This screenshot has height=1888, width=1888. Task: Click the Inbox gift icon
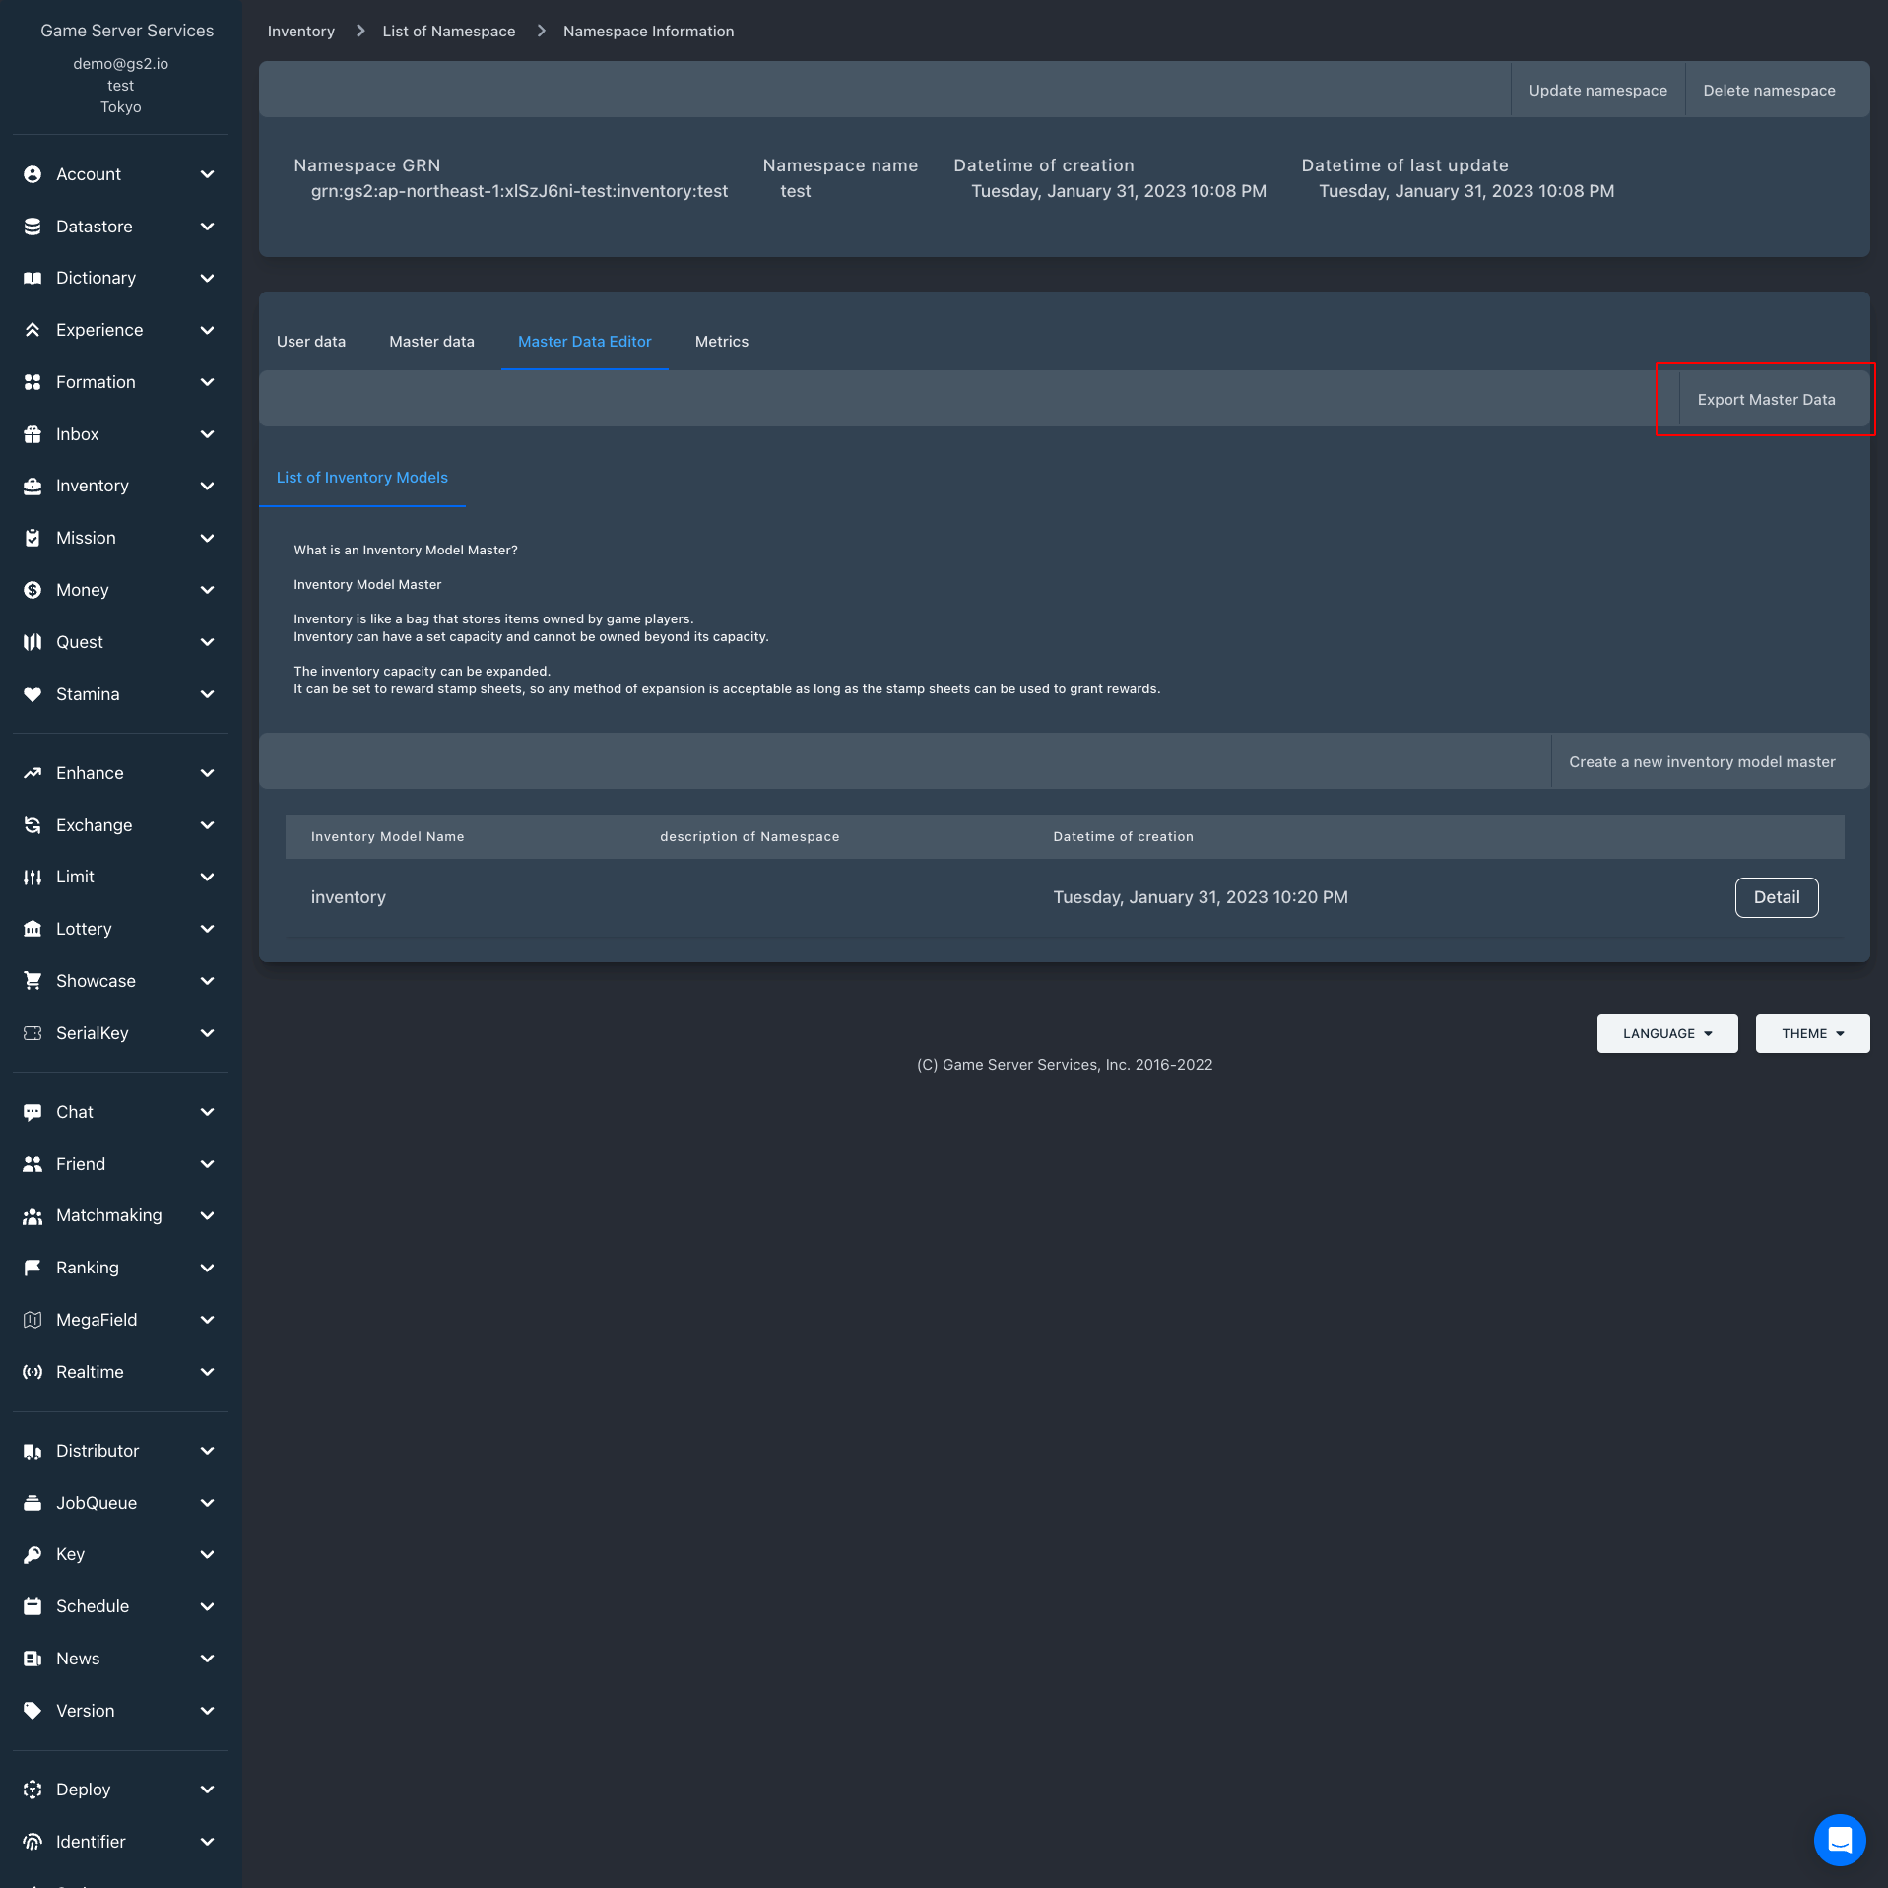tap(33, 434)
